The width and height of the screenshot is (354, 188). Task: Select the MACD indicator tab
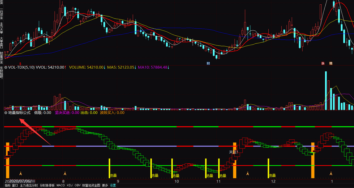(x=60, y=186)
